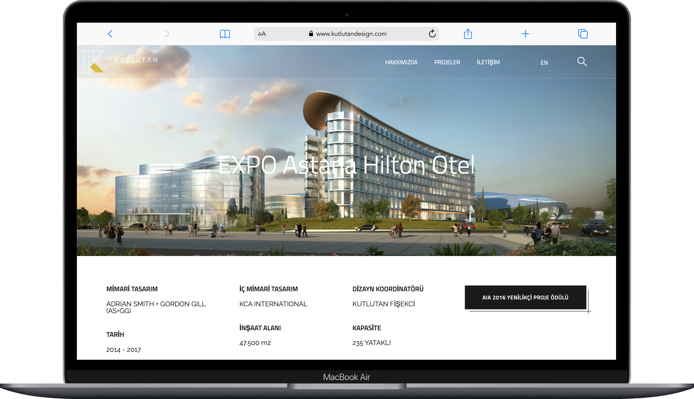Click the KUTLUTAN FİŞEKCİ coordinator name

(x=383, y=304)
